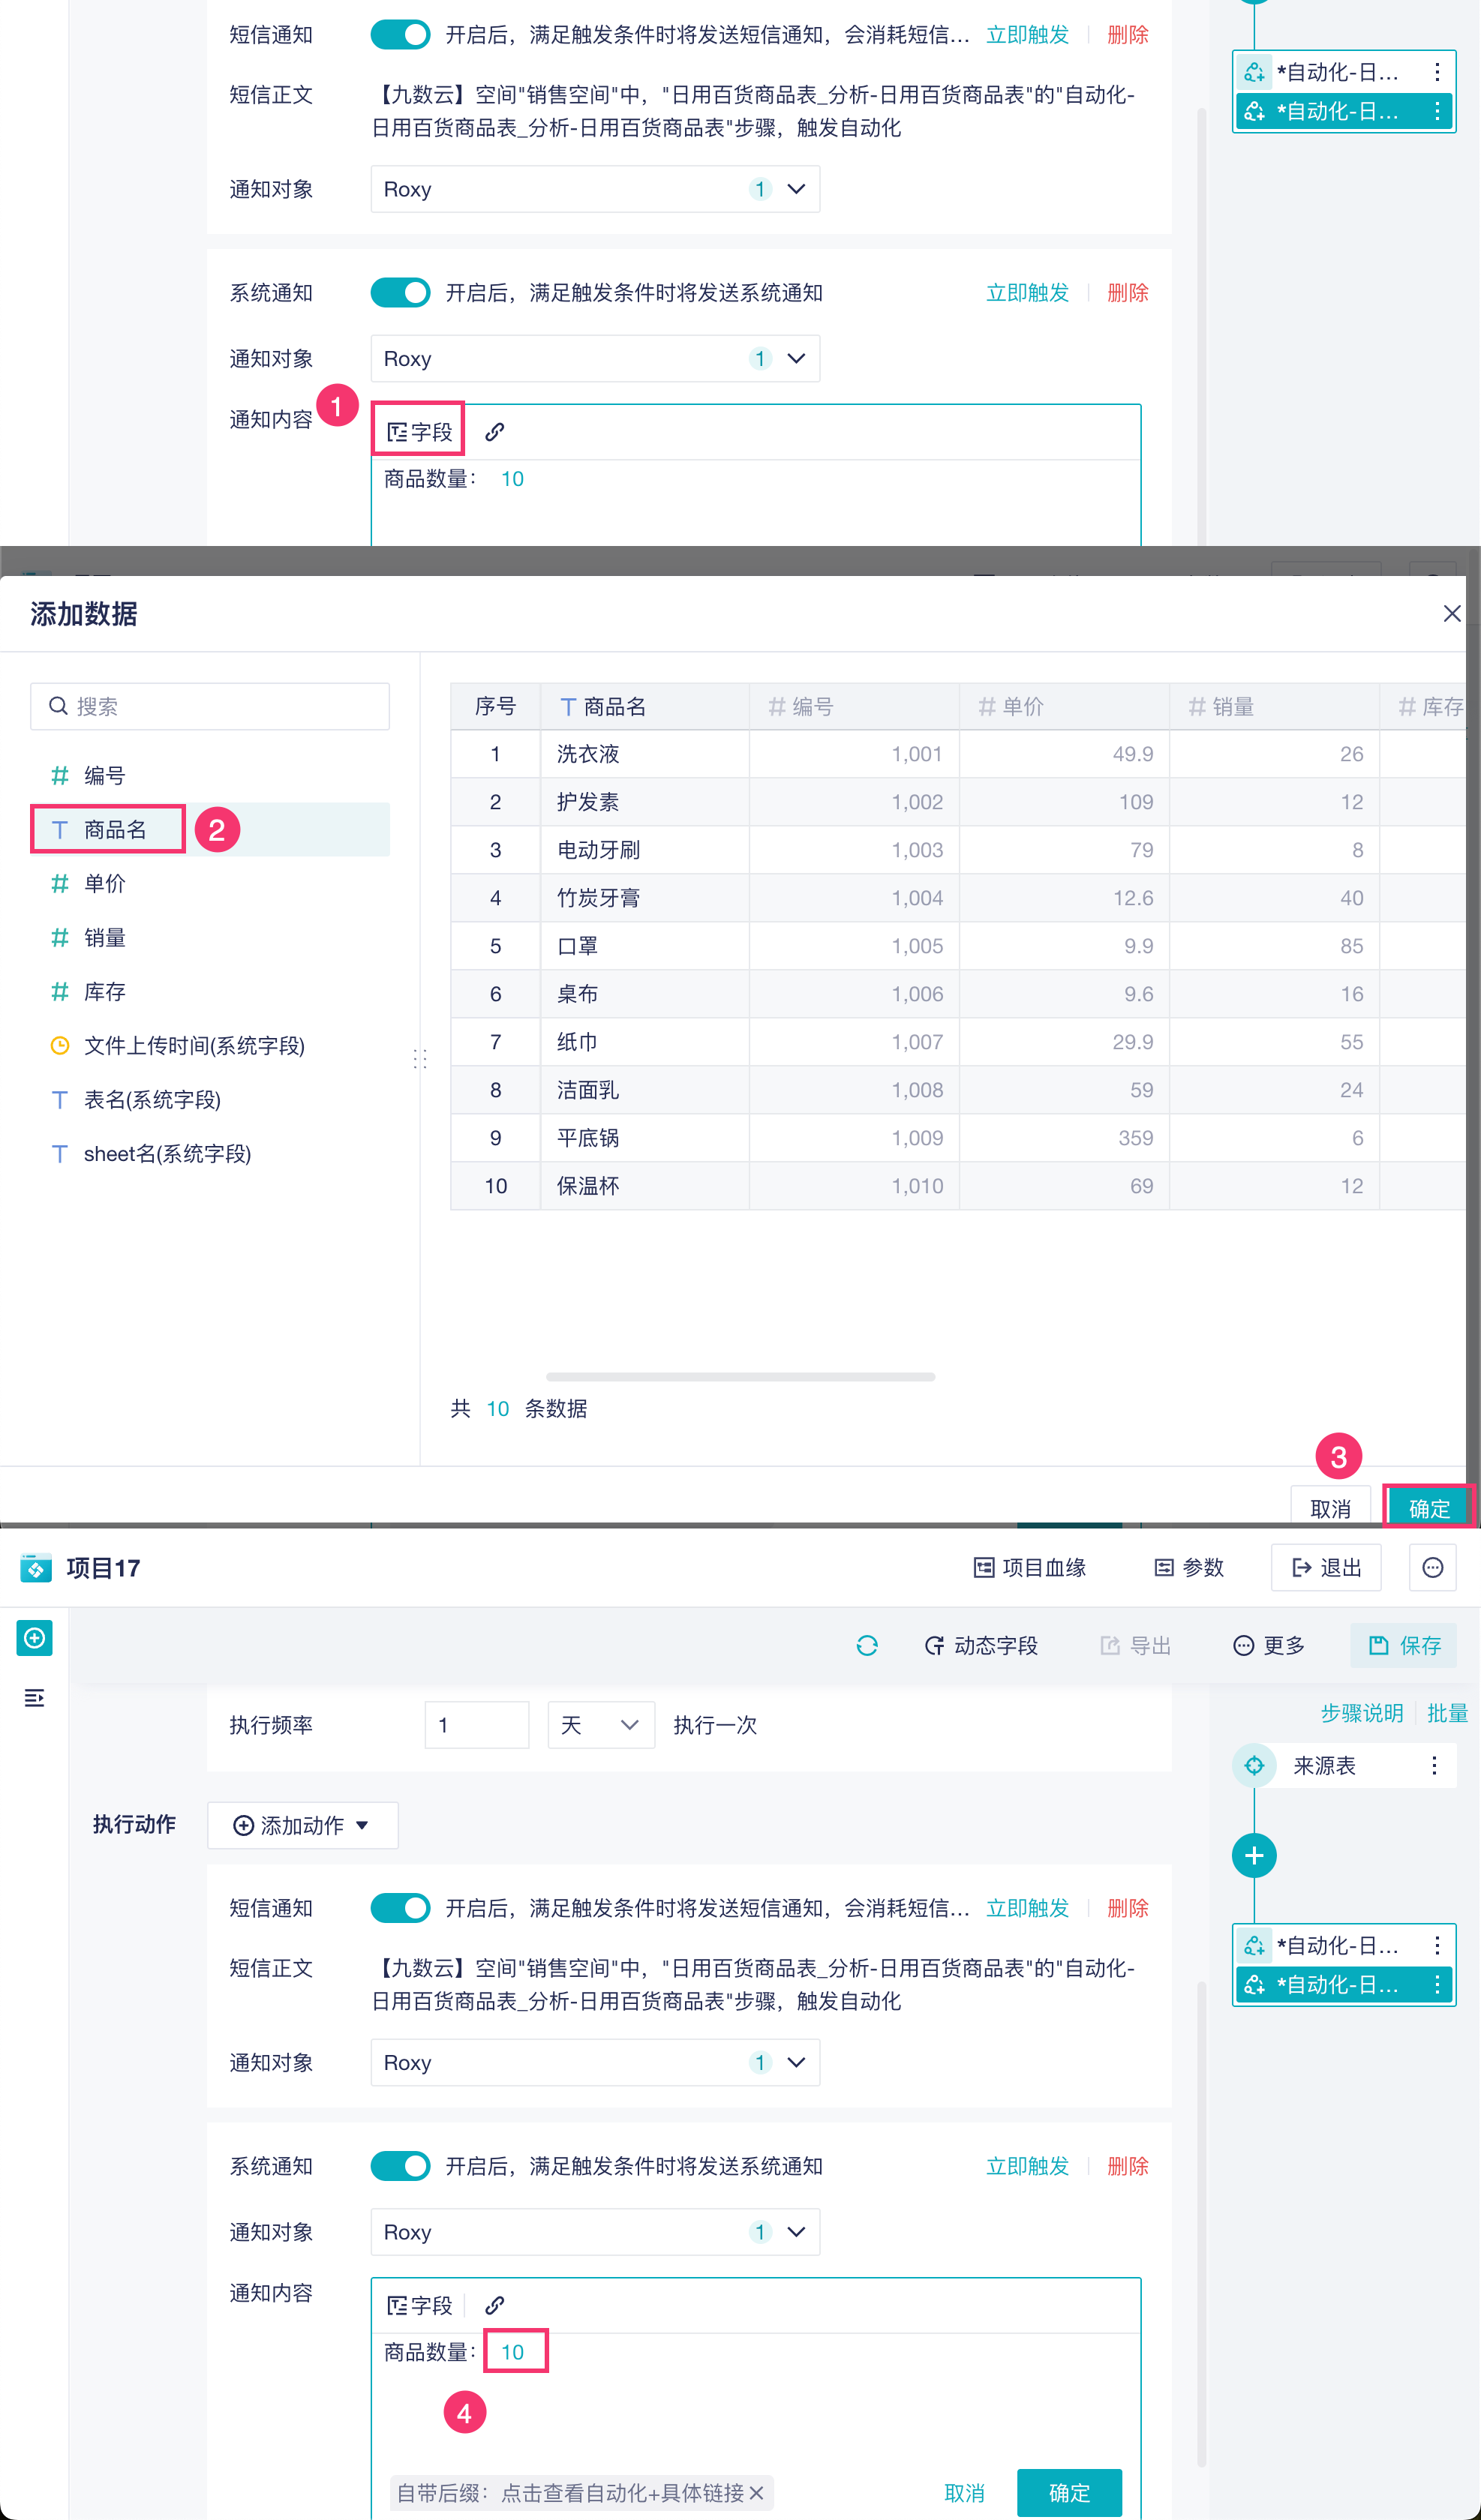This screenshot has height=2520, width=1481.
Task: Disable the topmost 短信通知 switch
Action: pyautogui.click(x=401, y=35)
